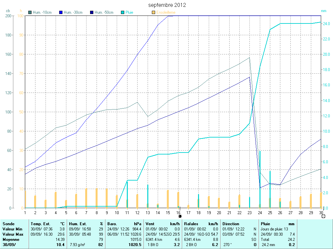The height and width of the screenshot is (249, 333).
Task: Click the Hum. -30cm legend swatch
Action: pos(61,12)
